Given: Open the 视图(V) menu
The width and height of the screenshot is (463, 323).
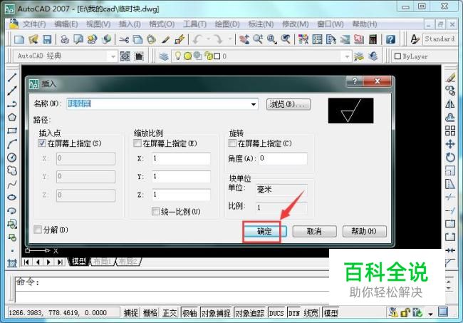Looking at the screenshot, I should point(98,24).
